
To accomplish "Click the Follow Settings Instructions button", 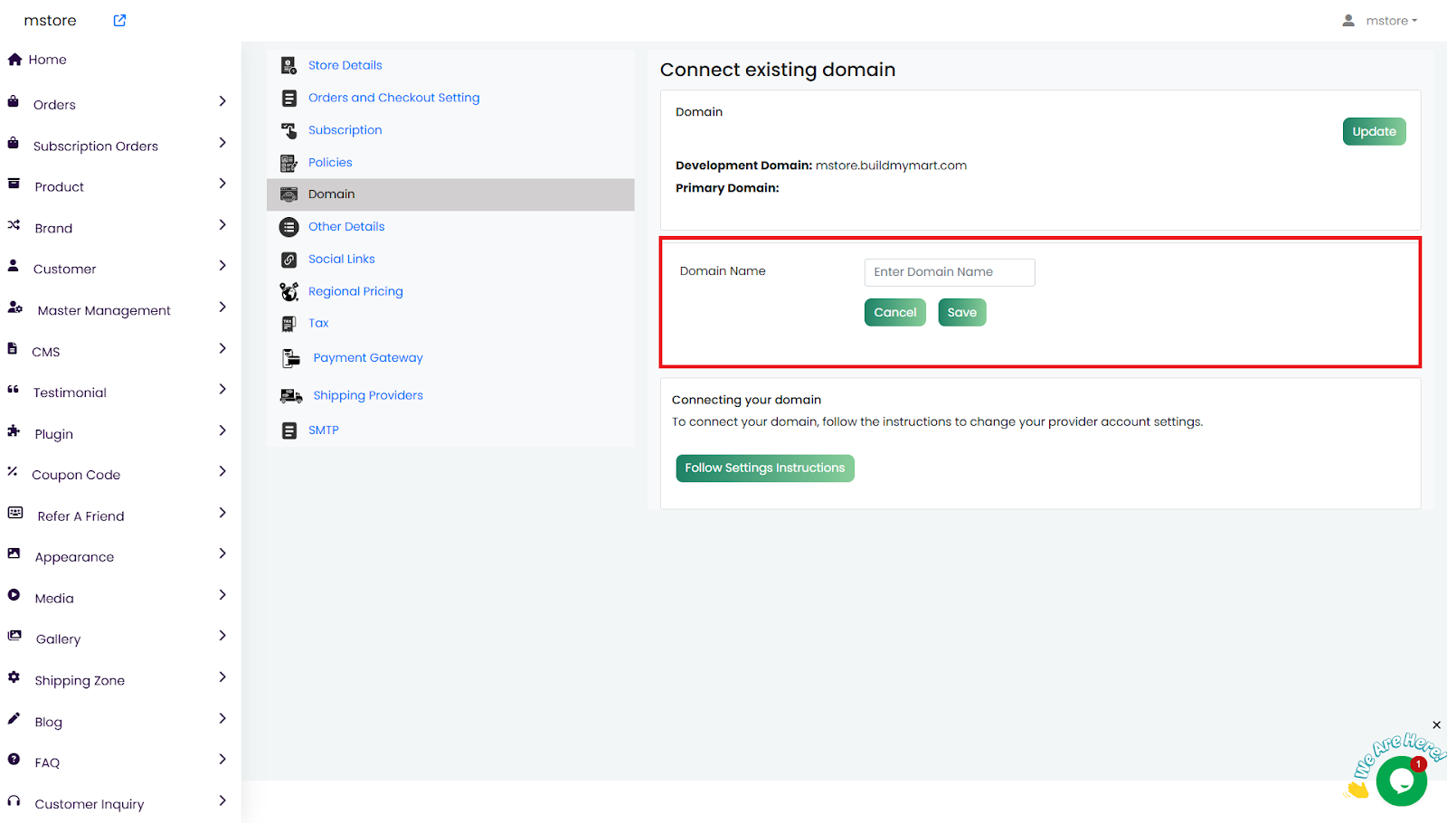I will pos(764,468).
